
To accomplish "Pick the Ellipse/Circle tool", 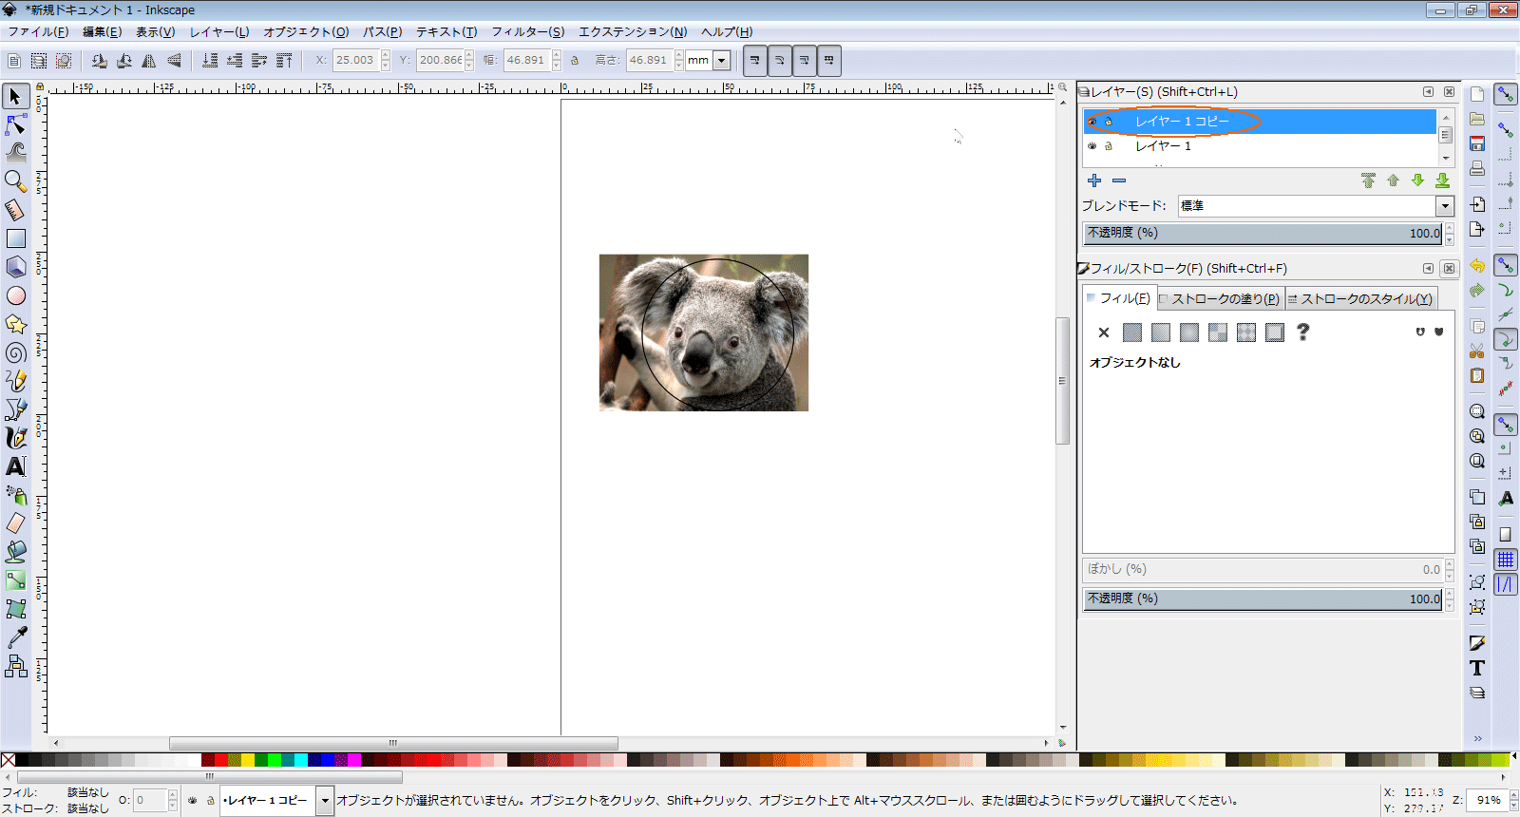I will point(16,295).
